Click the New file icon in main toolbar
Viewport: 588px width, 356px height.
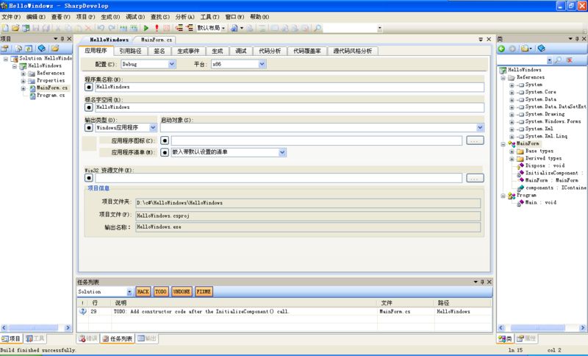tap(6, 28)
